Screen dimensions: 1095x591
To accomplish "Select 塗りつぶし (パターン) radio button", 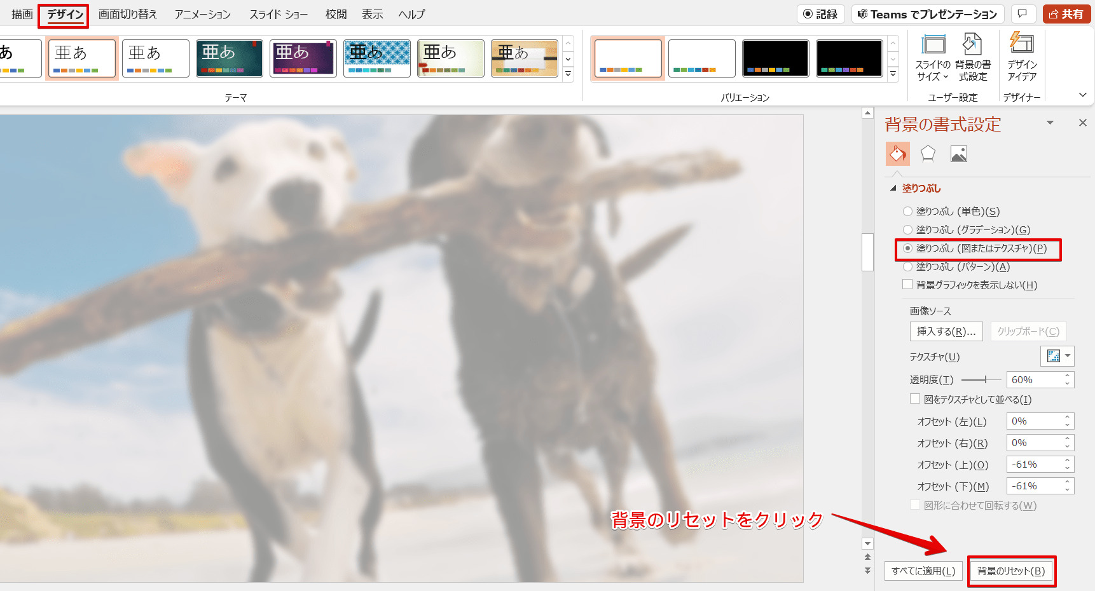I will click(x=907, y=267).
